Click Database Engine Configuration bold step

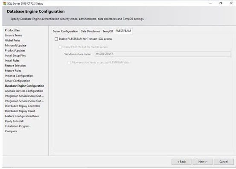click(24, 86)
